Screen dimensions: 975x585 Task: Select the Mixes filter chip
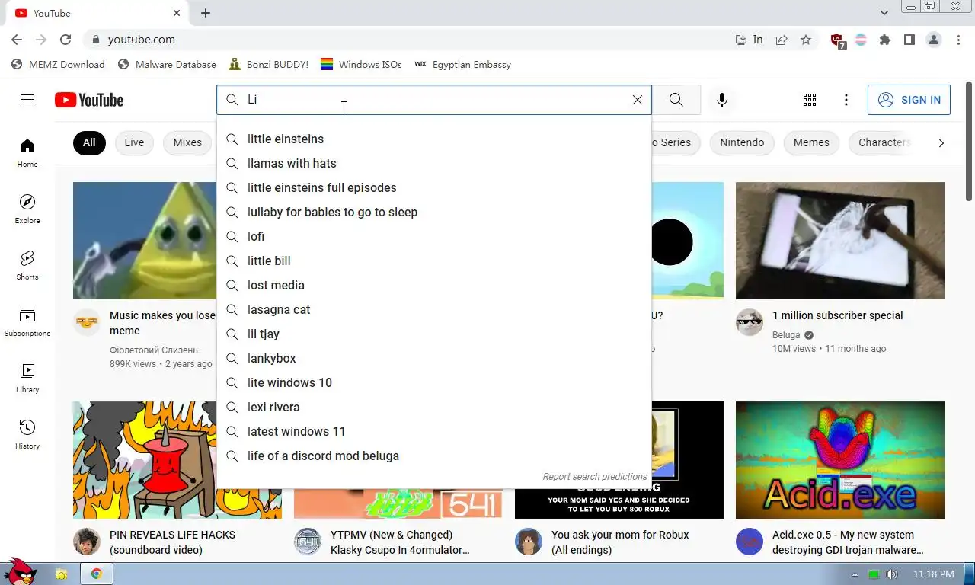point(187,142)
